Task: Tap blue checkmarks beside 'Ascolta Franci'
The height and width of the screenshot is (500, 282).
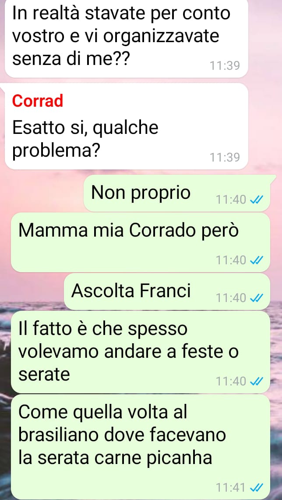Action: (256, 298)
